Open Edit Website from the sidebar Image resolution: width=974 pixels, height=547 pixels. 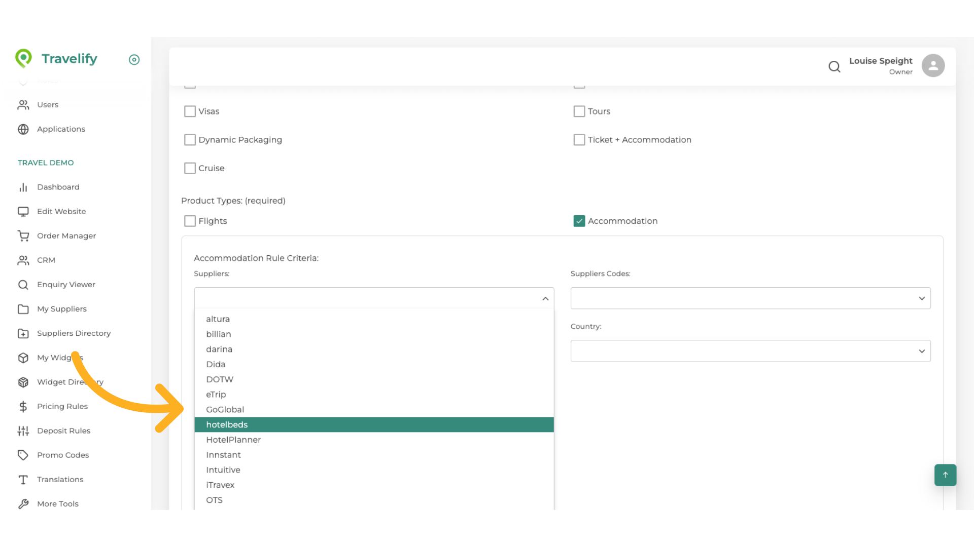(61, 211)
